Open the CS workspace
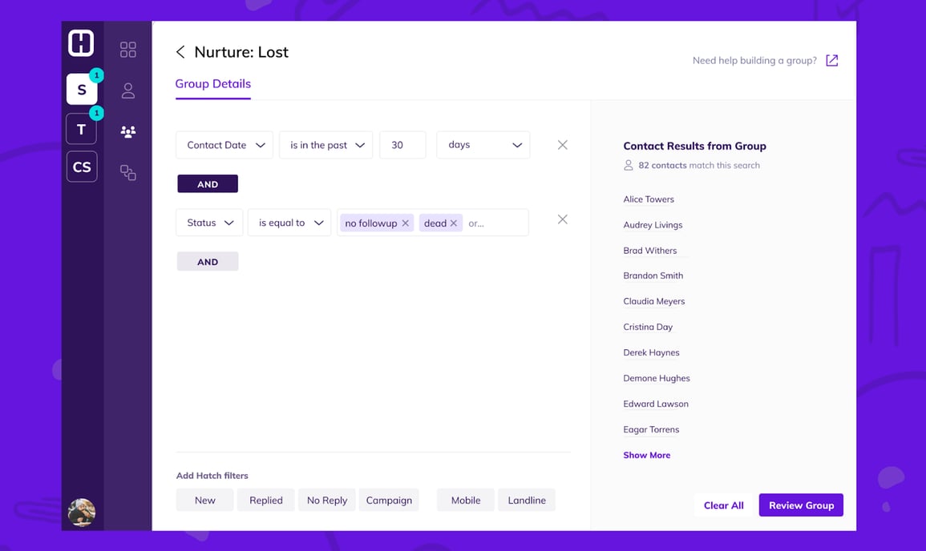The image size is (926, 551). pos(81,167)
